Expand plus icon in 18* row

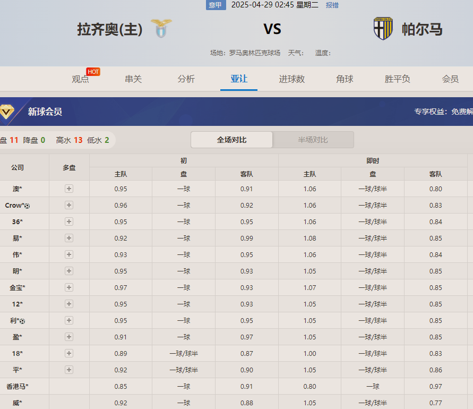tap(69, 353)
